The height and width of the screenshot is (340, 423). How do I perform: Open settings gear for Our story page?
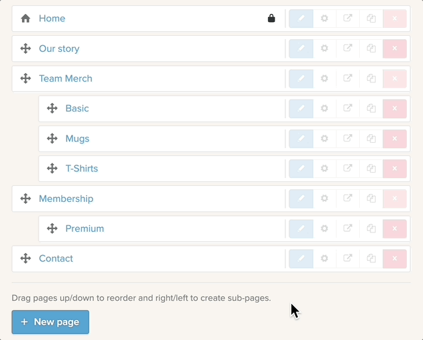(325, 48)
